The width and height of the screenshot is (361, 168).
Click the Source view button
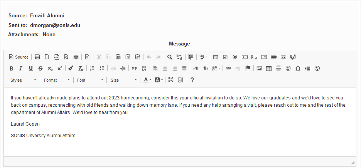(19, 57)
